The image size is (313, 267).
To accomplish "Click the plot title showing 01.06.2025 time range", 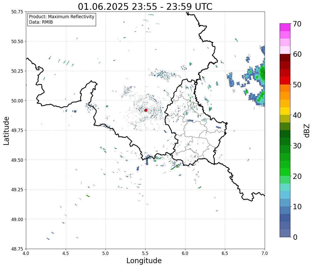I will [x=145, y=6].
